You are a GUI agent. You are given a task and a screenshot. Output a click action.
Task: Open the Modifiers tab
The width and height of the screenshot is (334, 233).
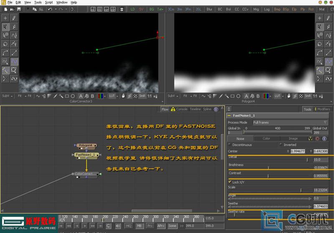point(322,109)
